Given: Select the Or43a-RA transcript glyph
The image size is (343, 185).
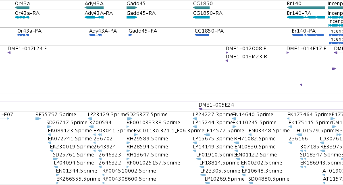Looking at the screenshot, I should 22,17.
